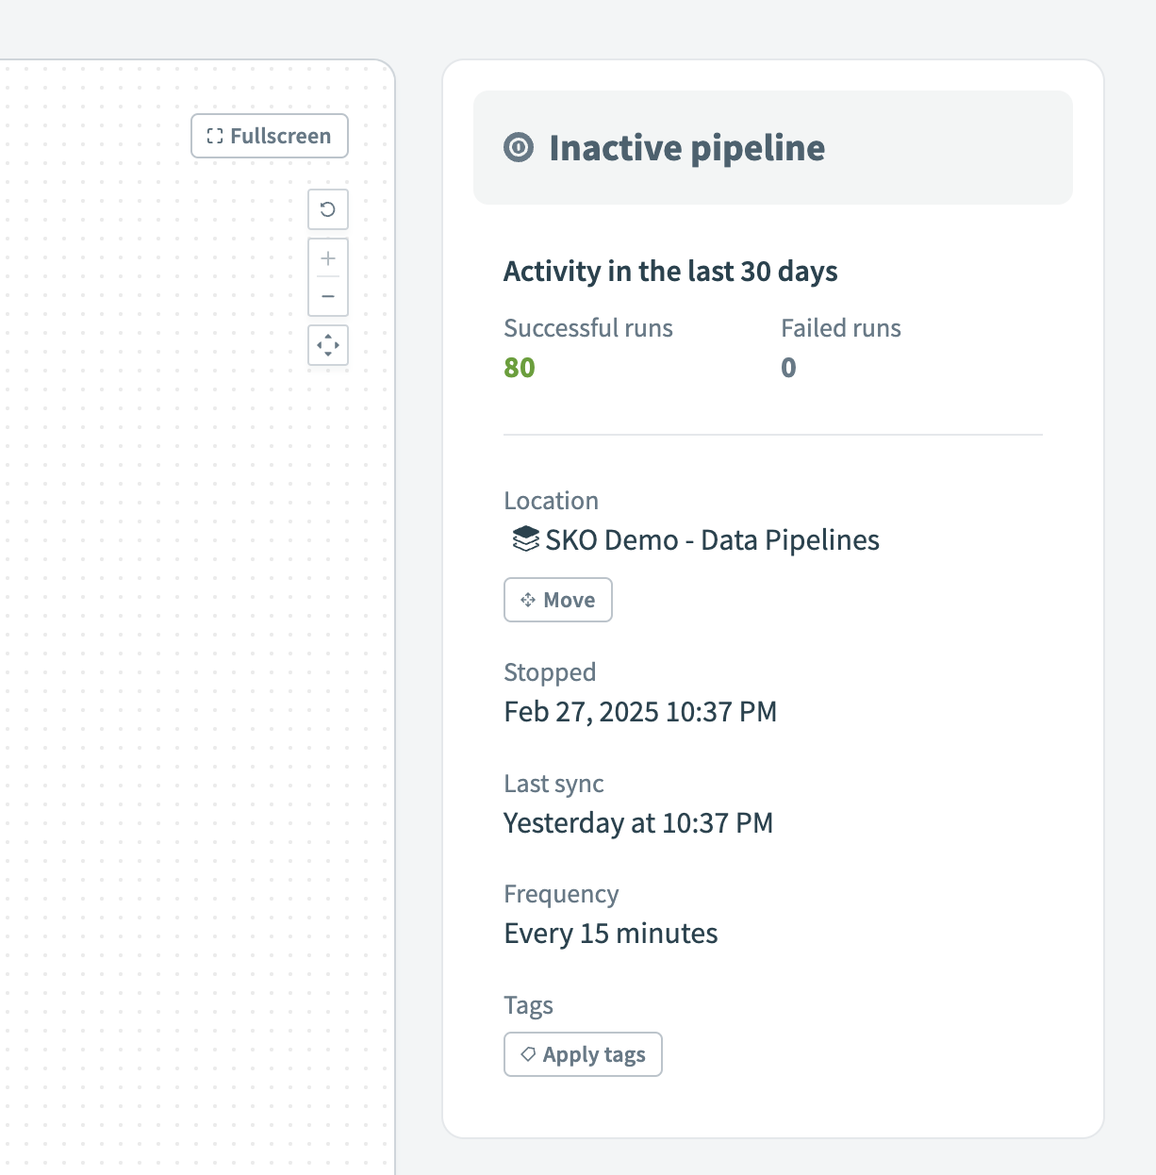Zoom out using the minus icon
The height and width of the screenshot is (1175, 1156).
(327, 296)
